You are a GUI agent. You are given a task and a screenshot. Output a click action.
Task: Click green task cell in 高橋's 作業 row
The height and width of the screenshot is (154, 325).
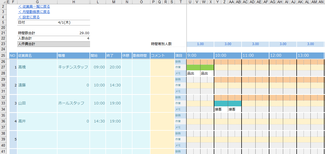coord(200,67)
